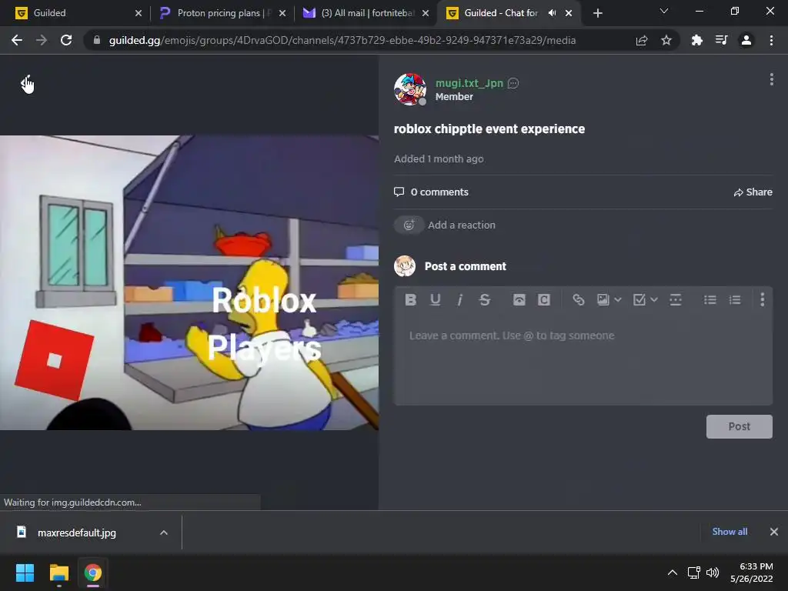Select the Guilded - Chat for tab
The height and width of the screenshot is (591, 788).
pos(500,13)
